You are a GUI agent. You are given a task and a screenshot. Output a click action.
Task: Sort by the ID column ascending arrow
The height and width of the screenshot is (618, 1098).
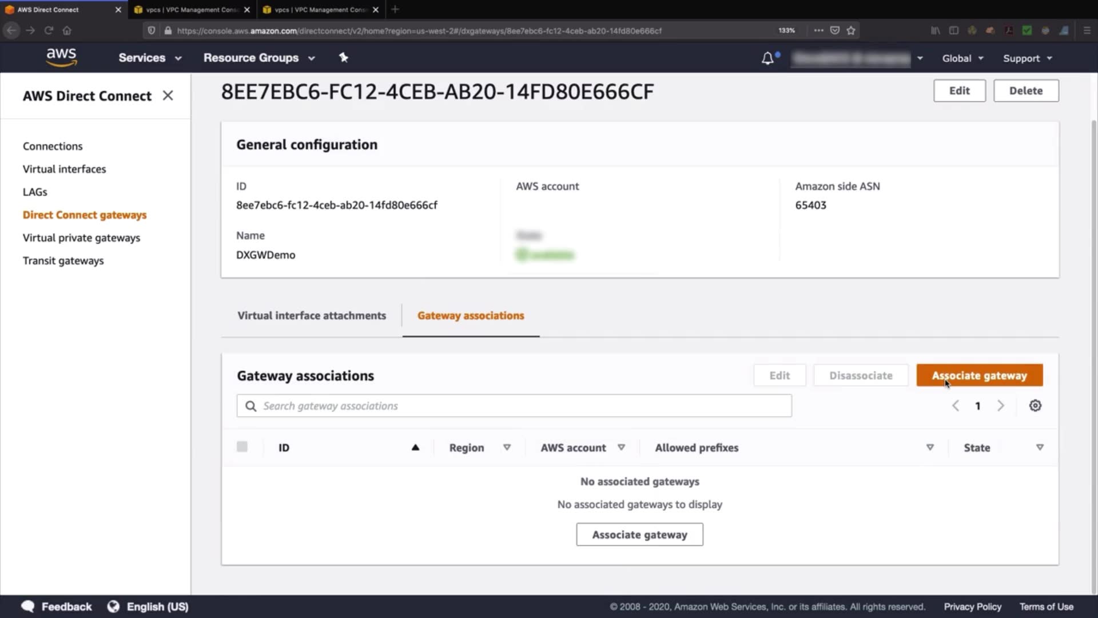[415, 447]
